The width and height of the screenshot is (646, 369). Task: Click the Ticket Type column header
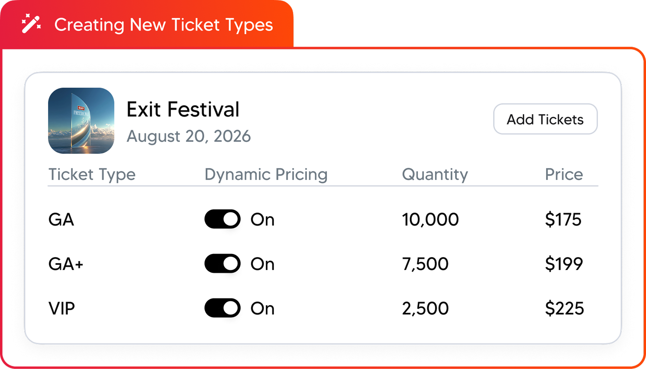pyautogui.click(x=92, y=174)
